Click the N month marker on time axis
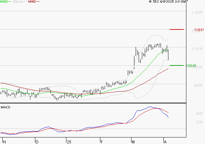Viewport: 205px width, 144px height. (4, 142)
